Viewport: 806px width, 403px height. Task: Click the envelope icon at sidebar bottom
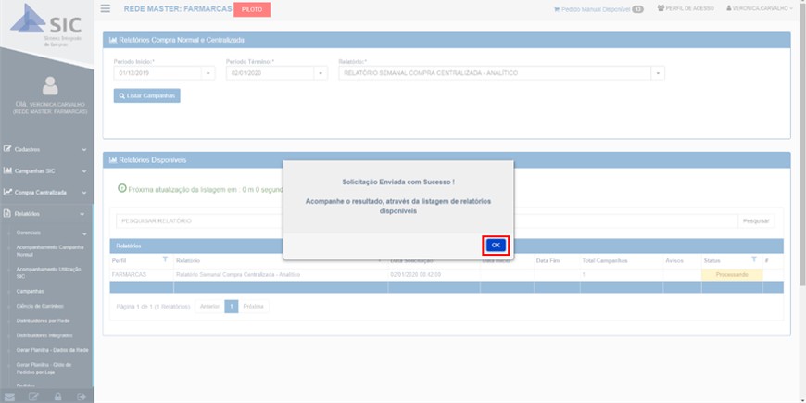[x=10, y=397]
